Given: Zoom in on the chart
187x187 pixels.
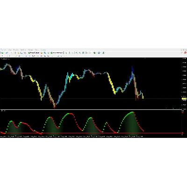Looking at the screenshot, I should [x=76, y=53].
